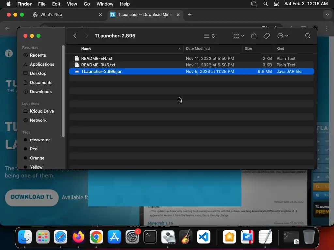Select README-RUS.txt file
This screenshot has height=250, width=334.
[191, 65]
